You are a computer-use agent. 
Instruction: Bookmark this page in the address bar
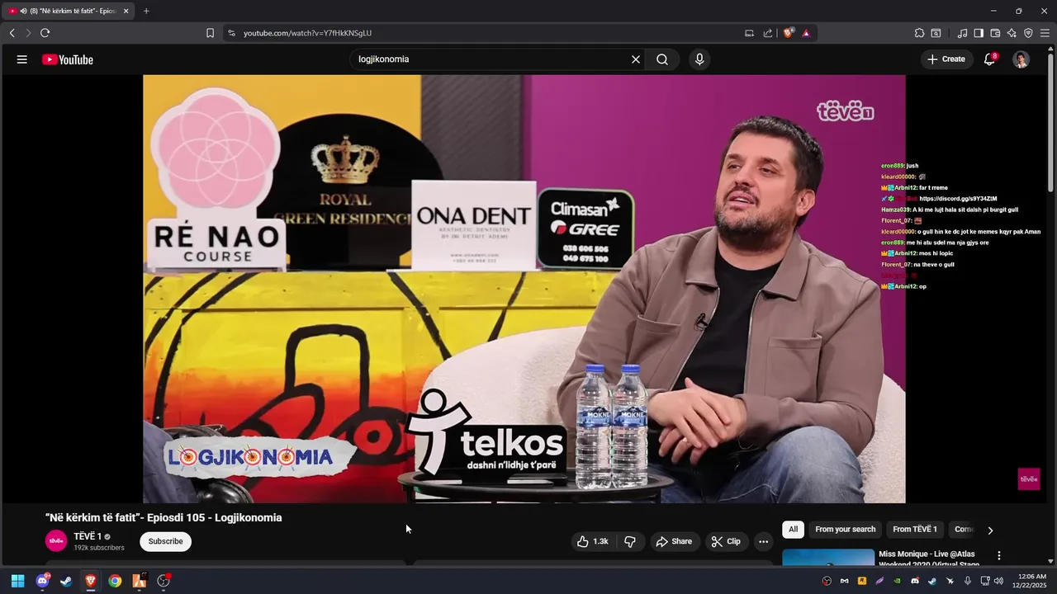pyautogui.click(x=210, y=33)
